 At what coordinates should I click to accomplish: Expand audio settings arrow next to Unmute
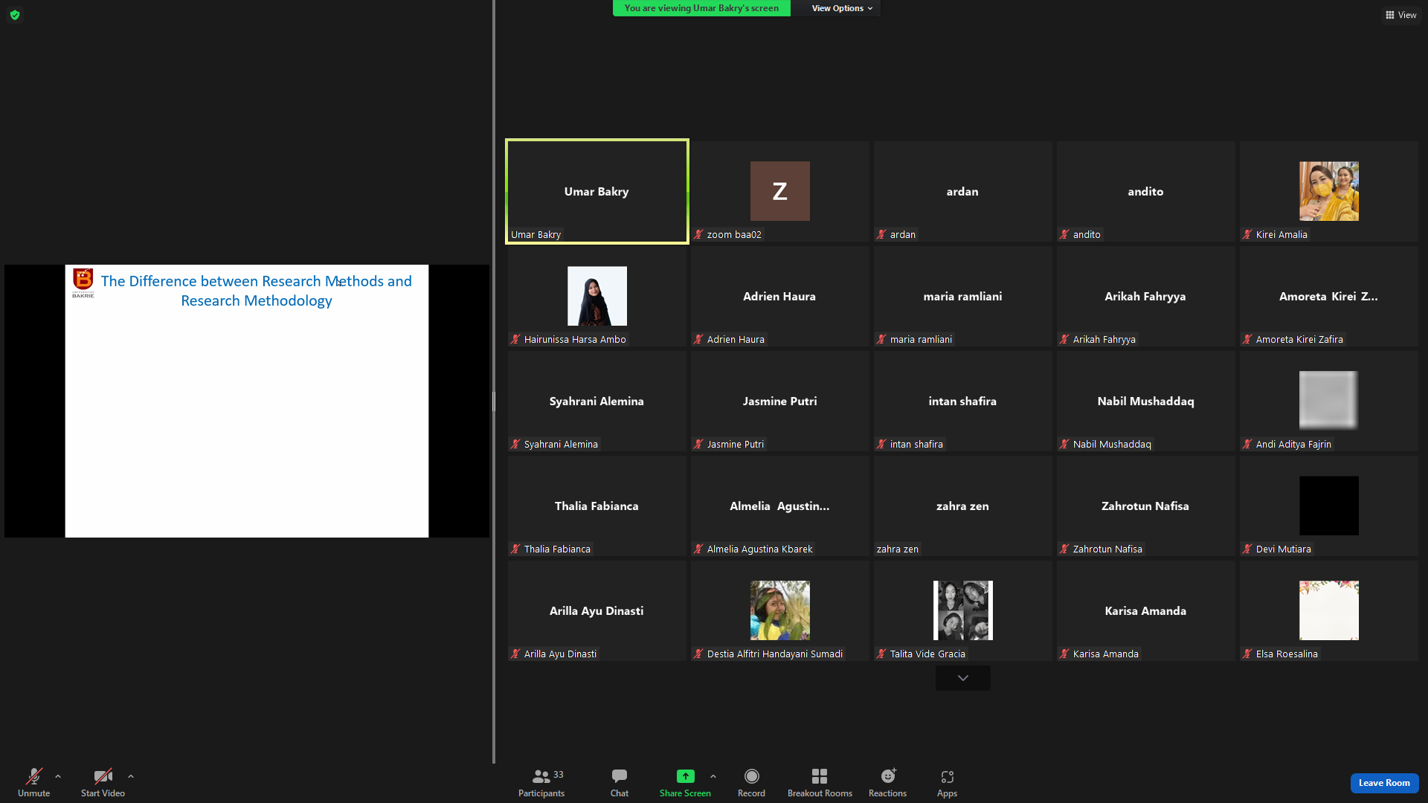[x=58, y=776]
